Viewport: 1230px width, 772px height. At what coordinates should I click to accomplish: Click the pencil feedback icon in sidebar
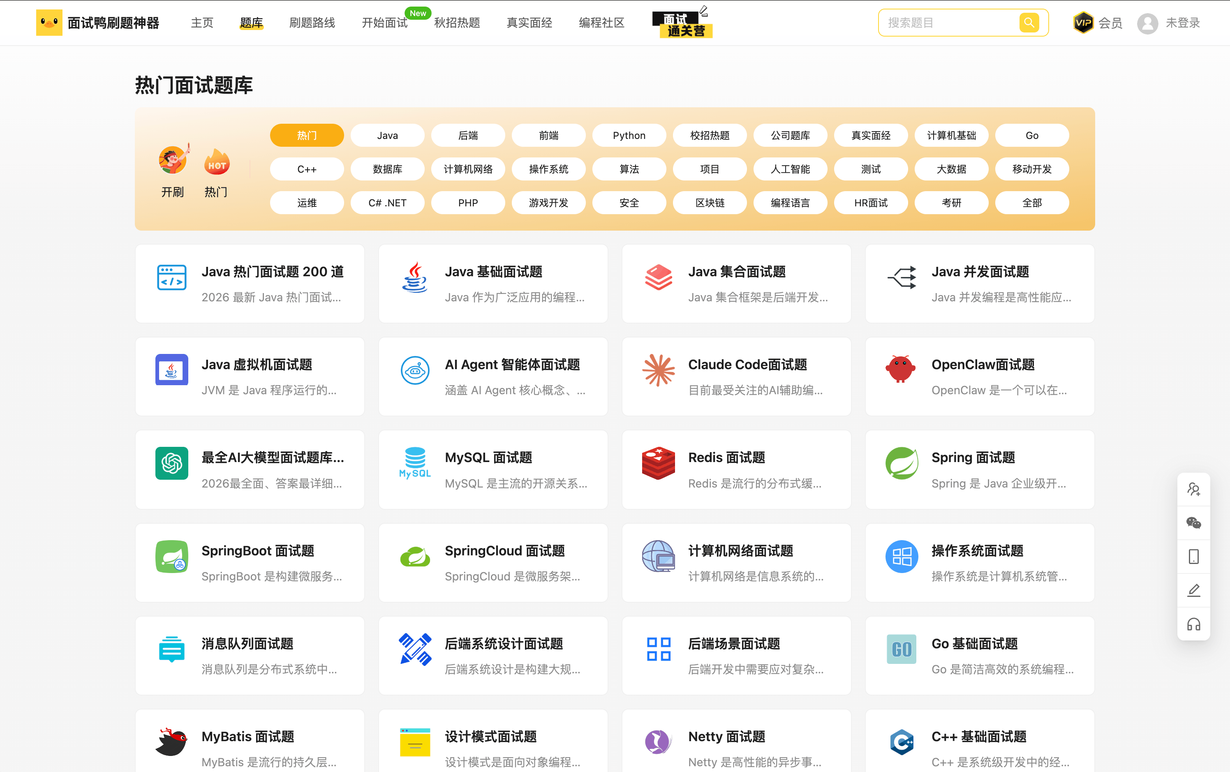click(x=1193, y=590)
